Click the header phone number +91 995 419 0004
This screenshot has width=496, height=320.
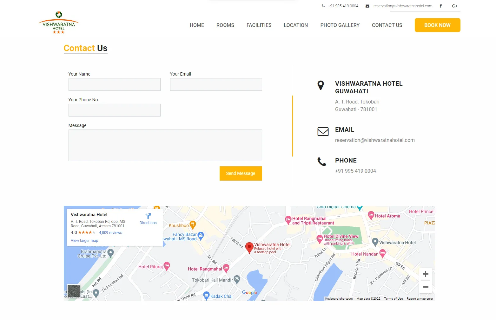point(343,6)
